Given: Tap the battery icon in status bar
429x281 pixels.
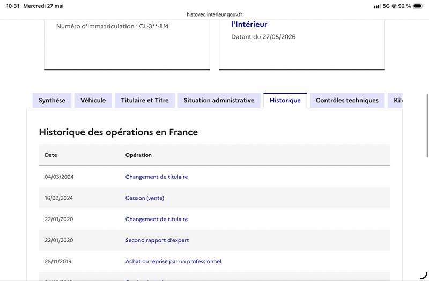Looking at the screenshot, I should (x=418, y=6).
